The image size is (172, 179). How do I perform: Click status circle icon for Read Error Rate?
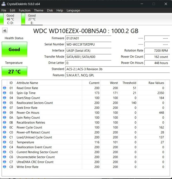tap(5, 88)
